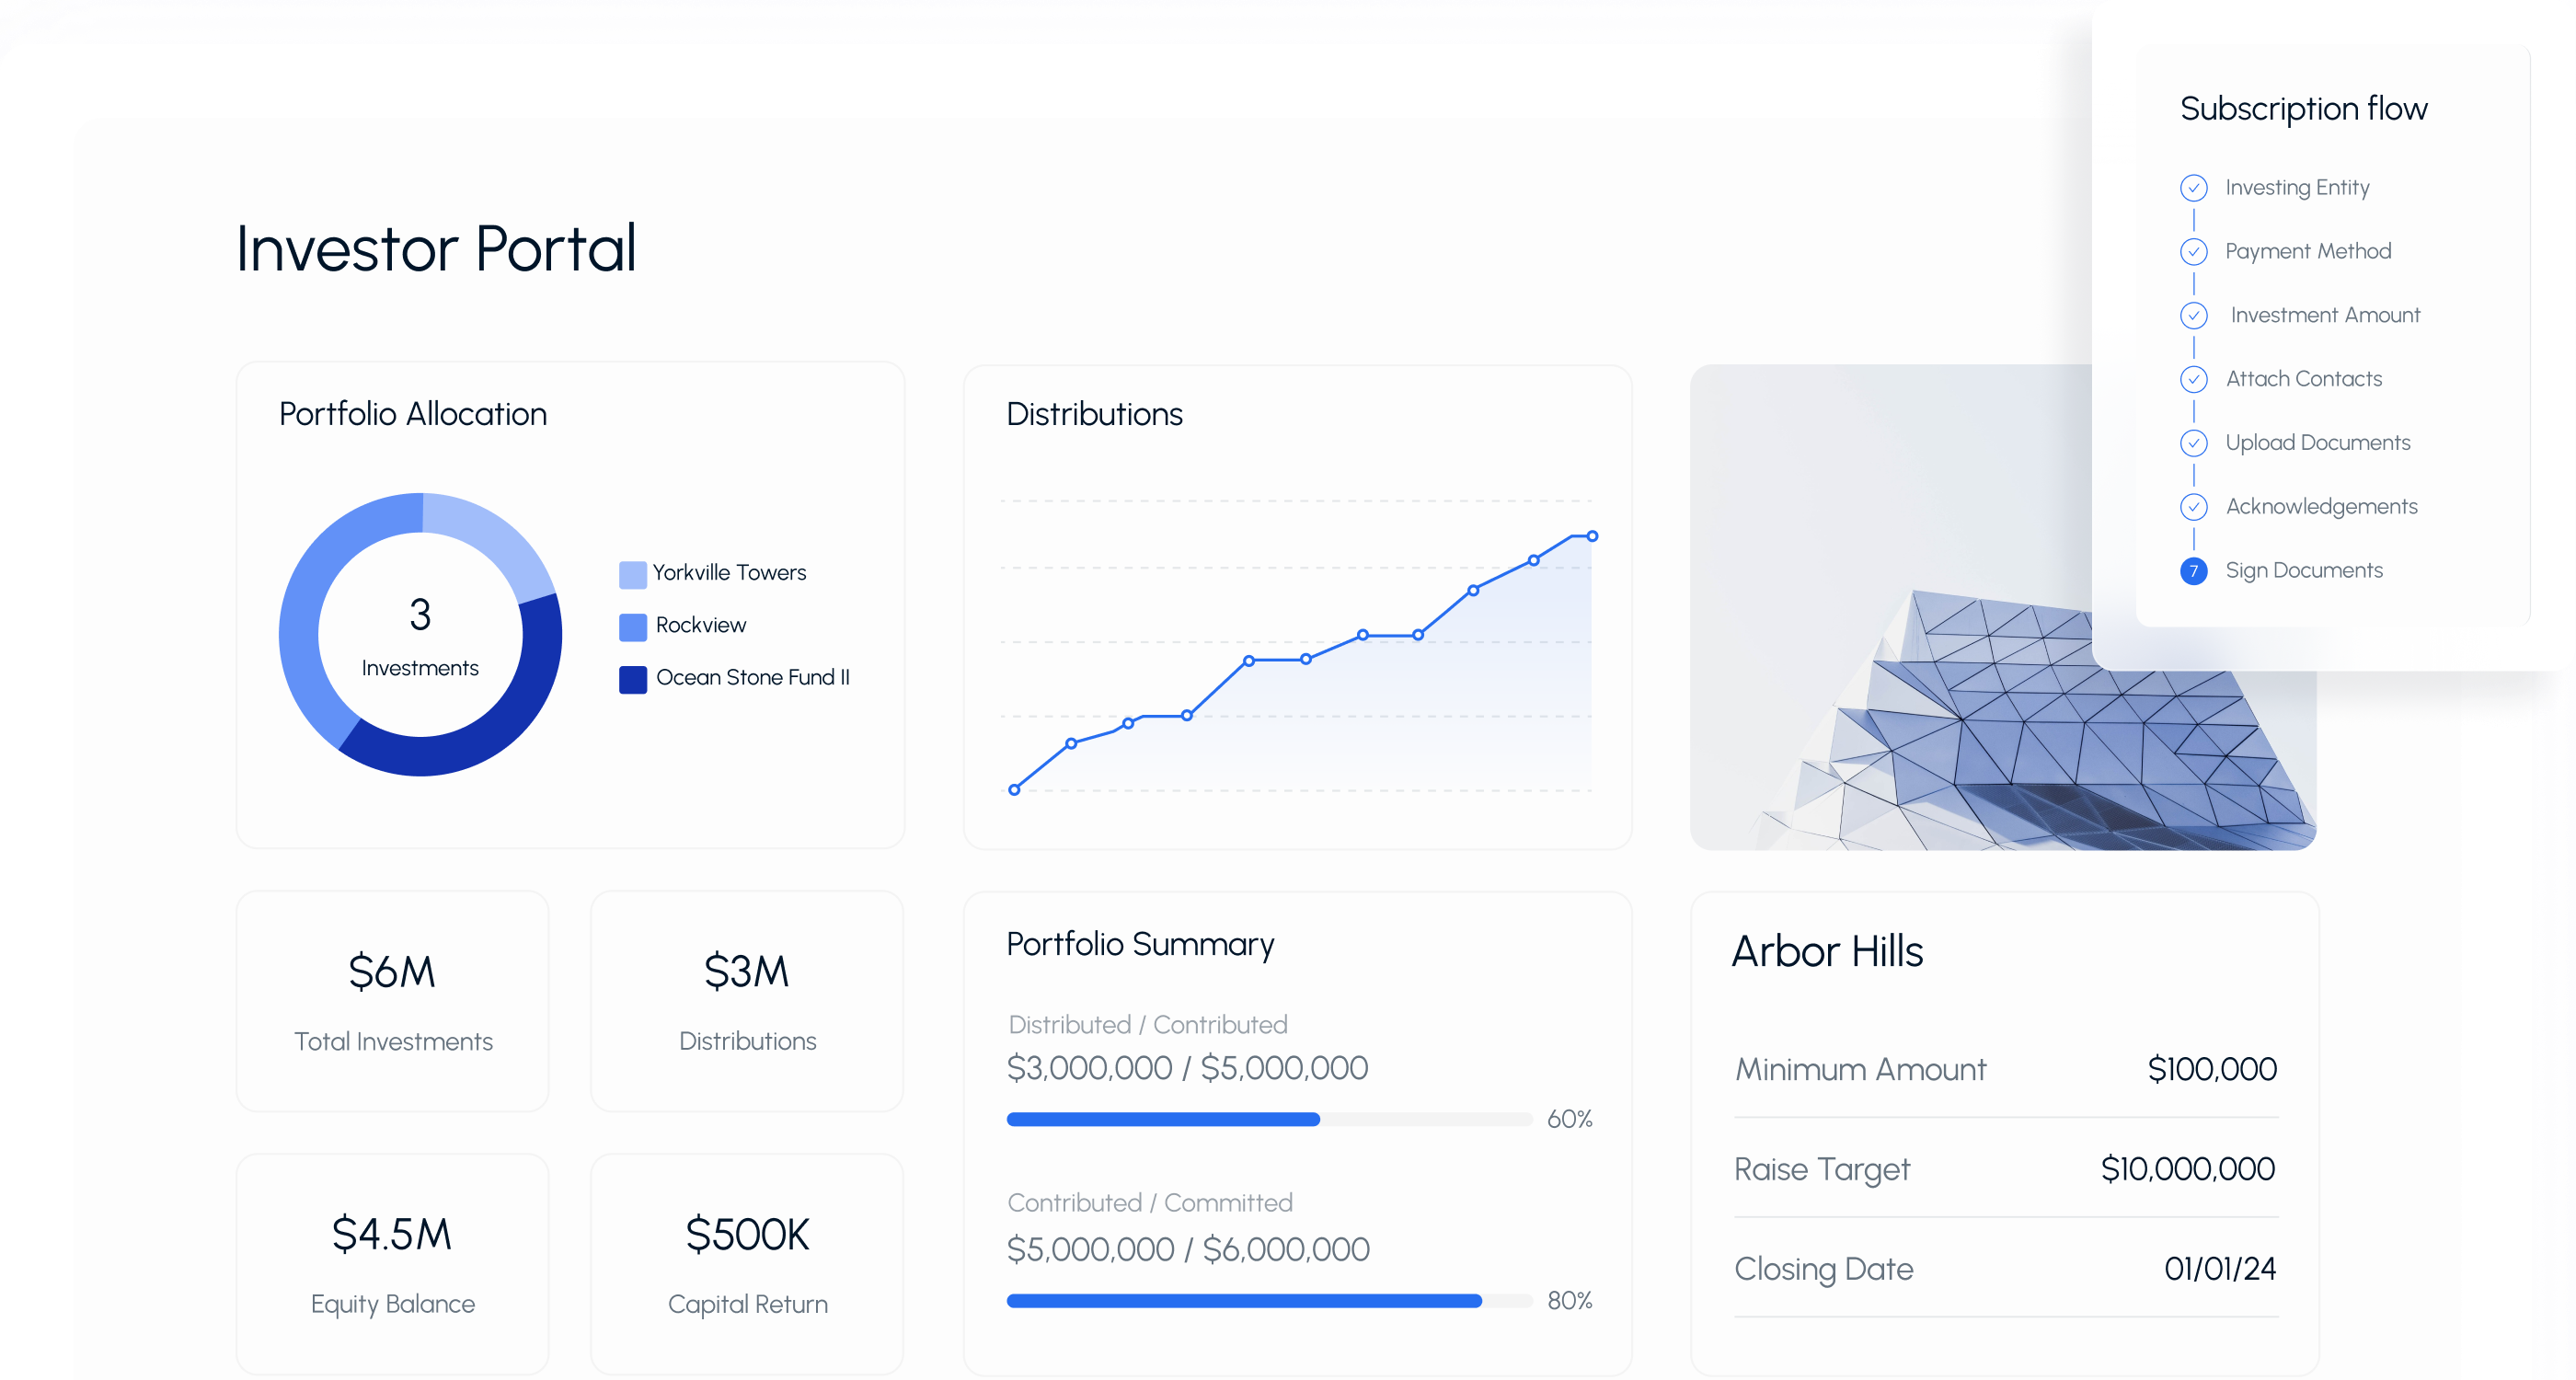Click the Payment Method checkmark icon

coord(2193,252)
